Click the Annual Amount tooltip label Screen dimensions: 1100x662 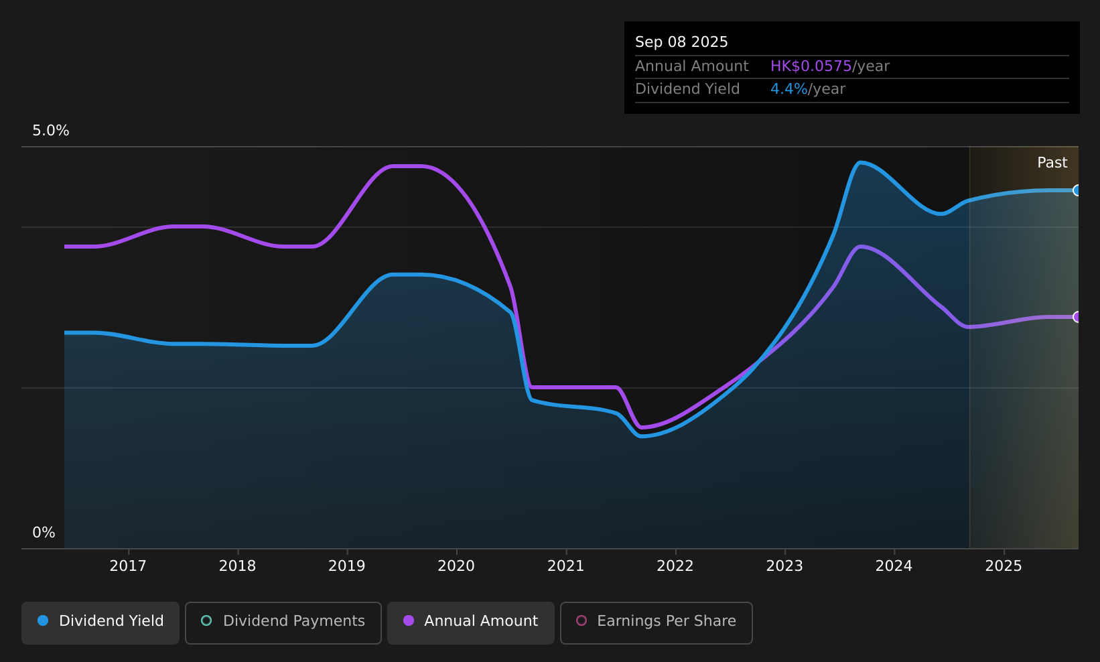point(692,66)
